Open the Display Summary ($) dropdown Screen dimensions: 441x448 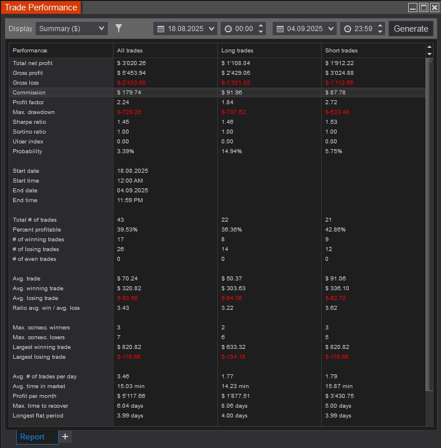[x=71, y=28]
